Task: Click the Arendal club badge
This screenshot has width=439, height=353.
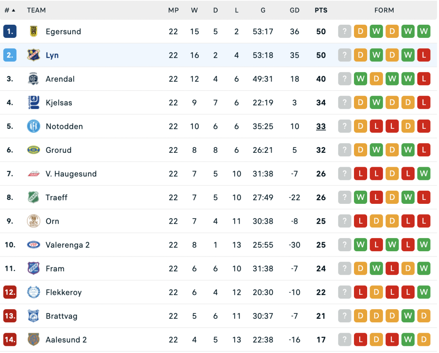Action: click(x=34, y=79)
